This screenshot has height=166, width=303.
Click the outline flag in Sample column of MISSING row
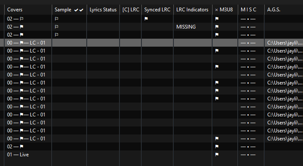[x=56, y=26]
